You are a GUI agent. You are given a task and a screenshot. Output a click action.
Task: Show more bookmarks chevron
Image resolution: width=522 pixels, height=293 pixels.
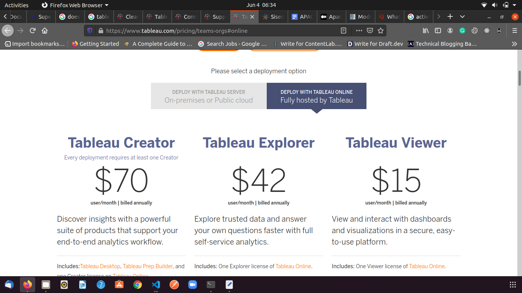click(x=514, y=44)
